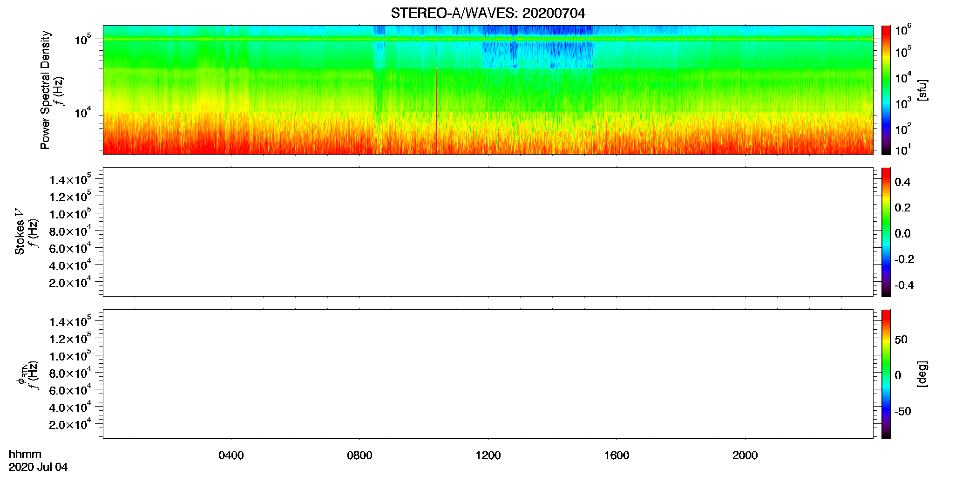
Task: Select the "-0.2" label on Stokes V colorbar
Action: pos(904,259)
